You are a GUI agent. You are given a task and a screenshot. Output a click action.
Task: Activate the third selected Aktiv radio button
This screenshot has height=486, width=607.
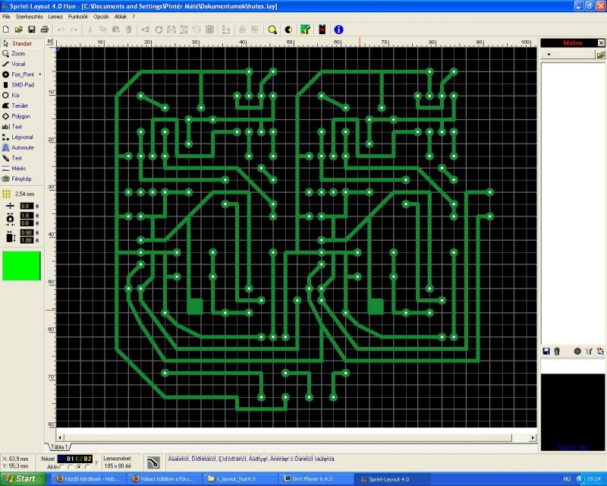pos(80,468)
